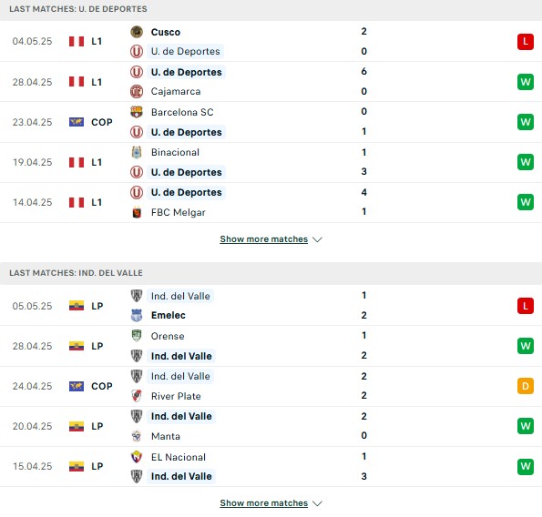Open the Ind. del Valle vs Emelec match
Image resolution: width=542 pixels, height=517 pixels.
coord(271,305)
